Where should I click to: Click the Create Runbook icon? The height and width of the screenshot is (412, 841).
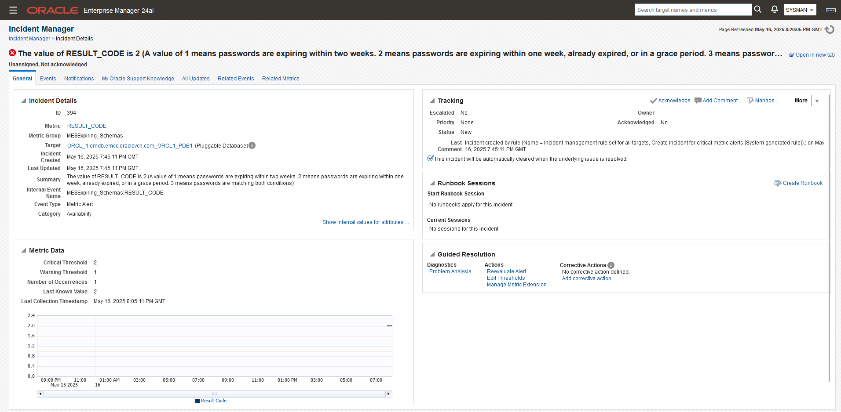pos(778,183)
